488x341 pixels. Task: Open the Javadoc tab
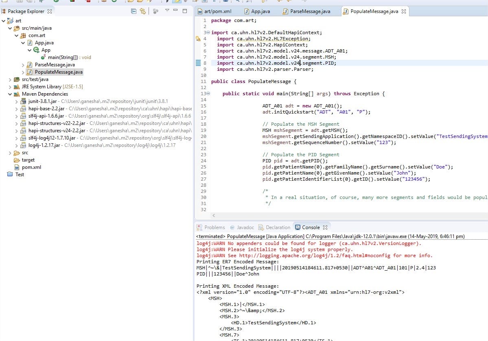(x=242, y=227)
